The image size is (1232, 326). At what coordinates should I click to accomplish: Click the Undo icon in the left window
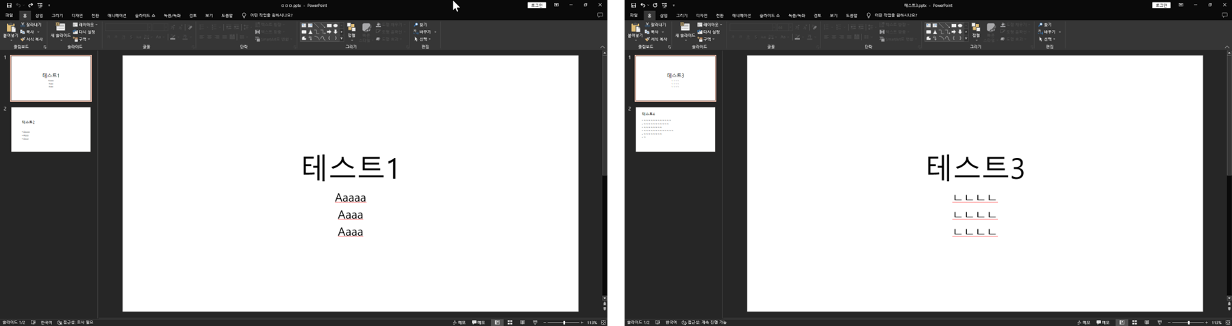18,5
